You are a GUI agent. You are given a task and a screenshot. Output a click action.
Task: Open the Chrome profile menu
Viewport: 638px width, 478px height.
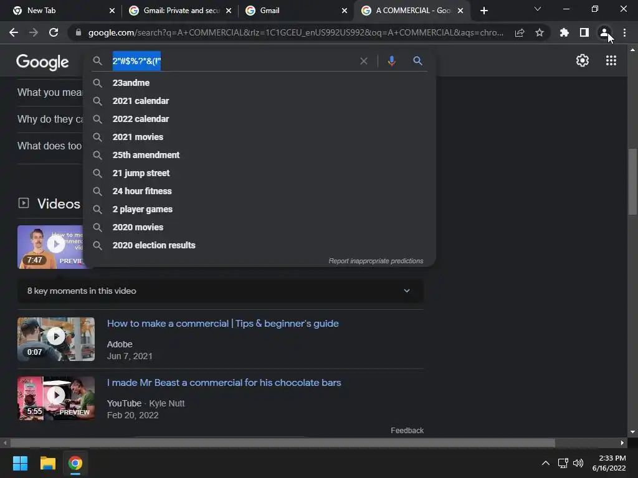pos(604,32)
